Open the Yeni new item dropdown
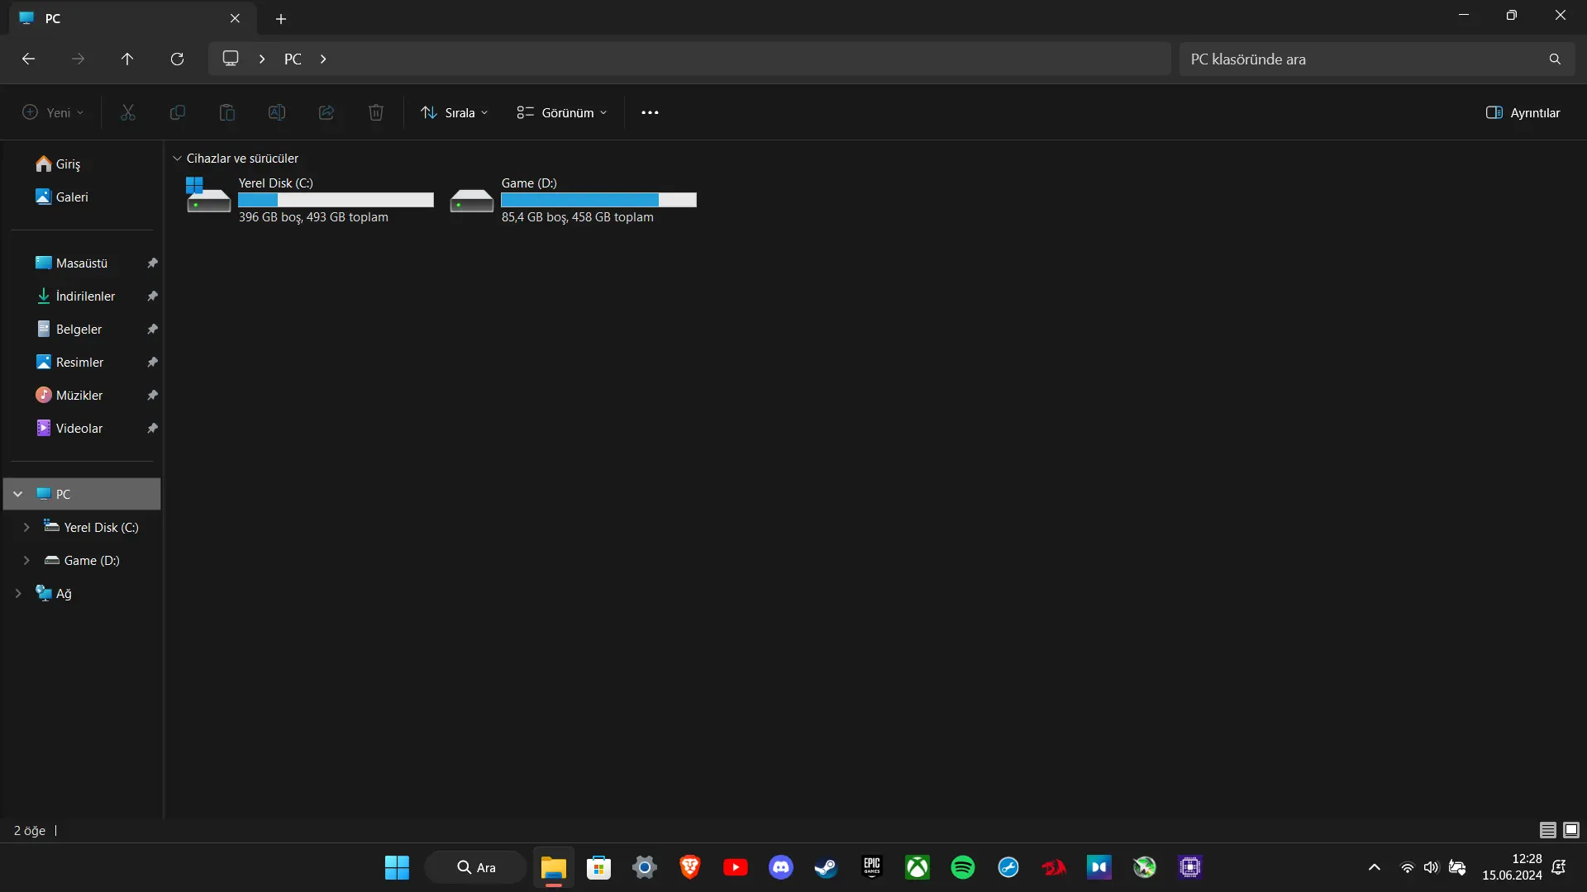Screen dimensions: 1587x892 pyautogui.click(x=53, y=112)
